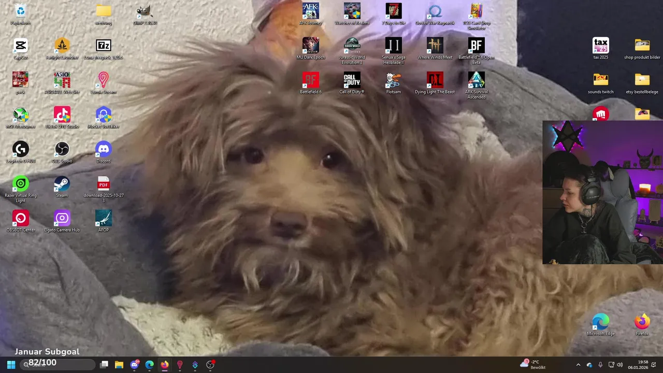Screen dimensions: 663x373
Task: Switch to Discord in the taskbar
Action: tap(135, 365)
